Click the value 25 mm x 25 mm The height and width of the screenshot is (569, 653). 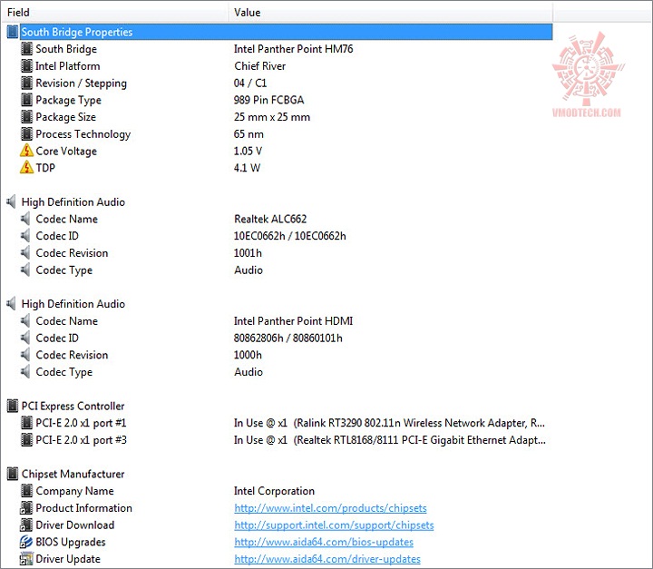[x=272, y=117]
